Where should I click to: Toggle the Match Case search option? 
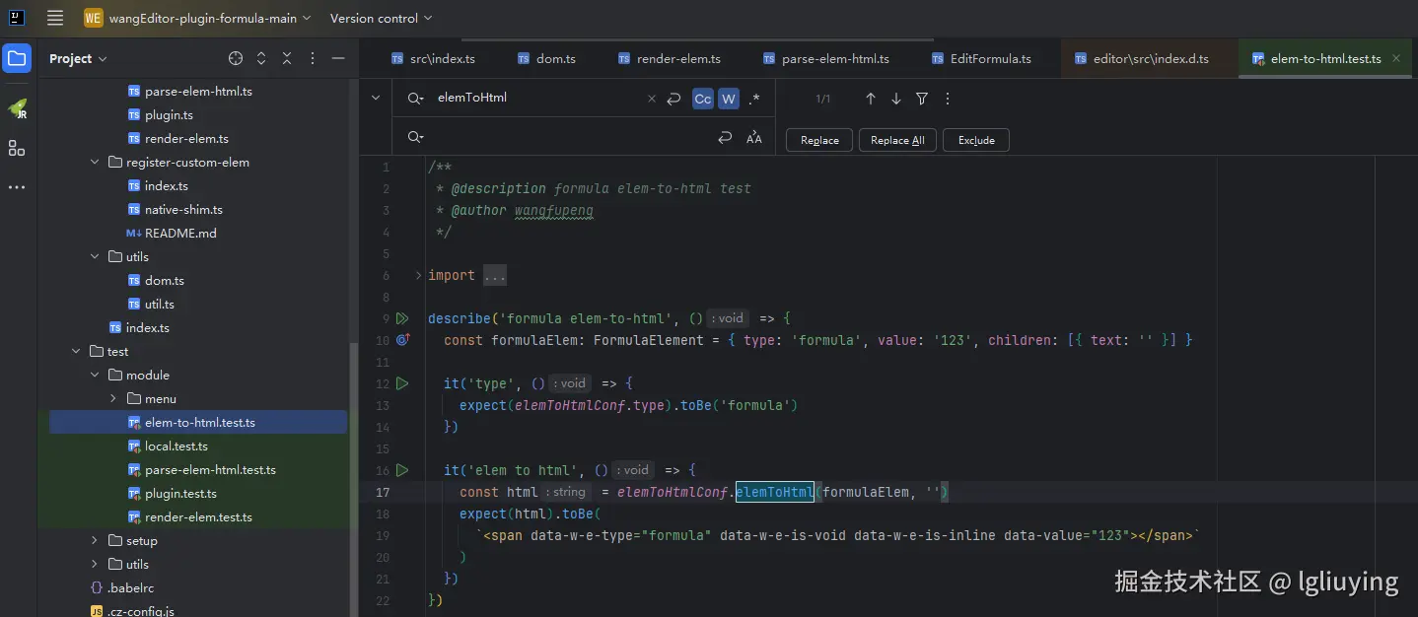(x=702, y=99)
